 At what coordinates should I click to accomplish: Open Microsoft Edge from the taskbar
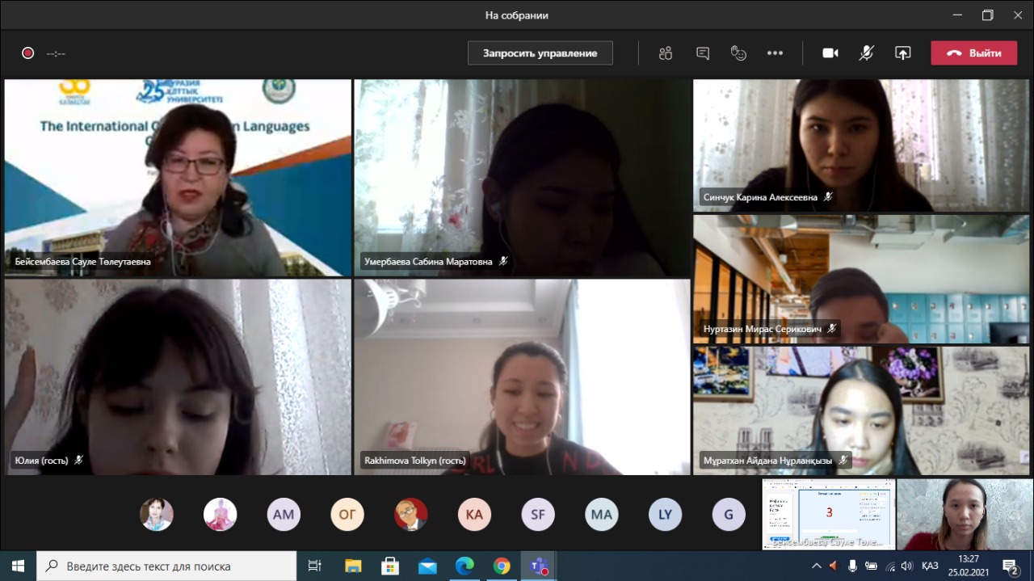[x=464, y=566]
